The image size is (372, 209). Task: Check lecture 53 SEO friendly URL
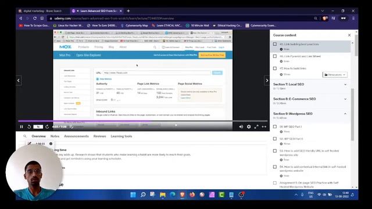(275, 151)
